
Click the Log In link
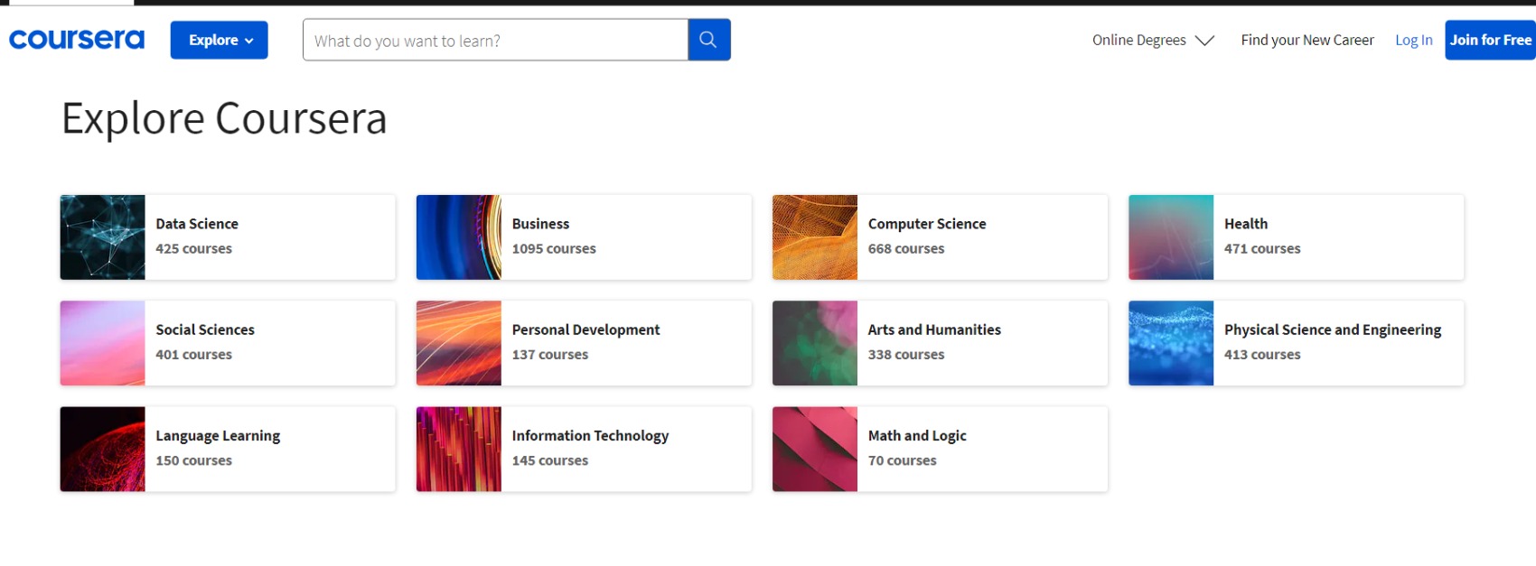[x=1413, y=40]
